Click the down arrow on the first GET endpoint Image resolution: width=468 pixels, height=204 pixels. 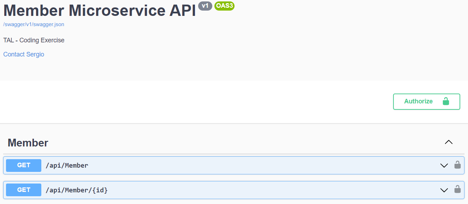(444, 165)
